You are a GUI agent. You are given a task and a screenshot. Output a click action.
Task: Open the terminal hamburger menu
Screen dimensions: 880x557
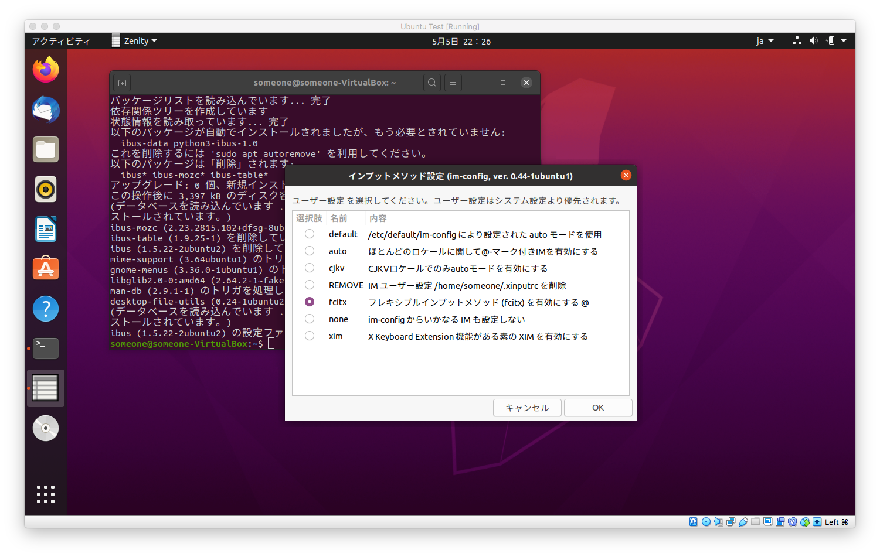coord(453,83)
